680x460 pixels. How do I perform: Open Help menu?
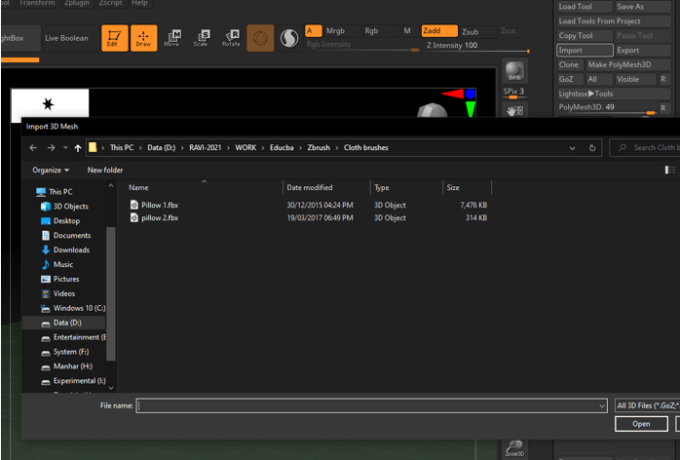139,3
